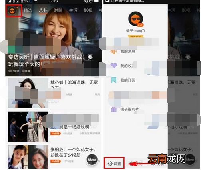Open 我的消息 in side menu
This screenshot has width=201, height=170.
pos(128,52)
